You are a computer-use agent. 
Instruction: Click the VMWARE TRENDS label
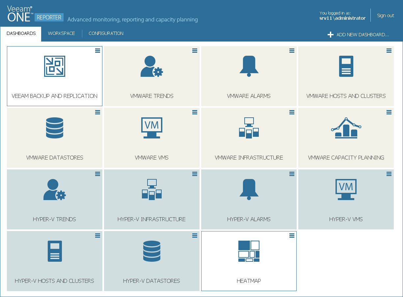coord(152,96)
